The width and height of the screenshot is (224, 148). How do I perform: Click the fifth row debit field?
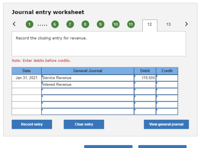145,105
